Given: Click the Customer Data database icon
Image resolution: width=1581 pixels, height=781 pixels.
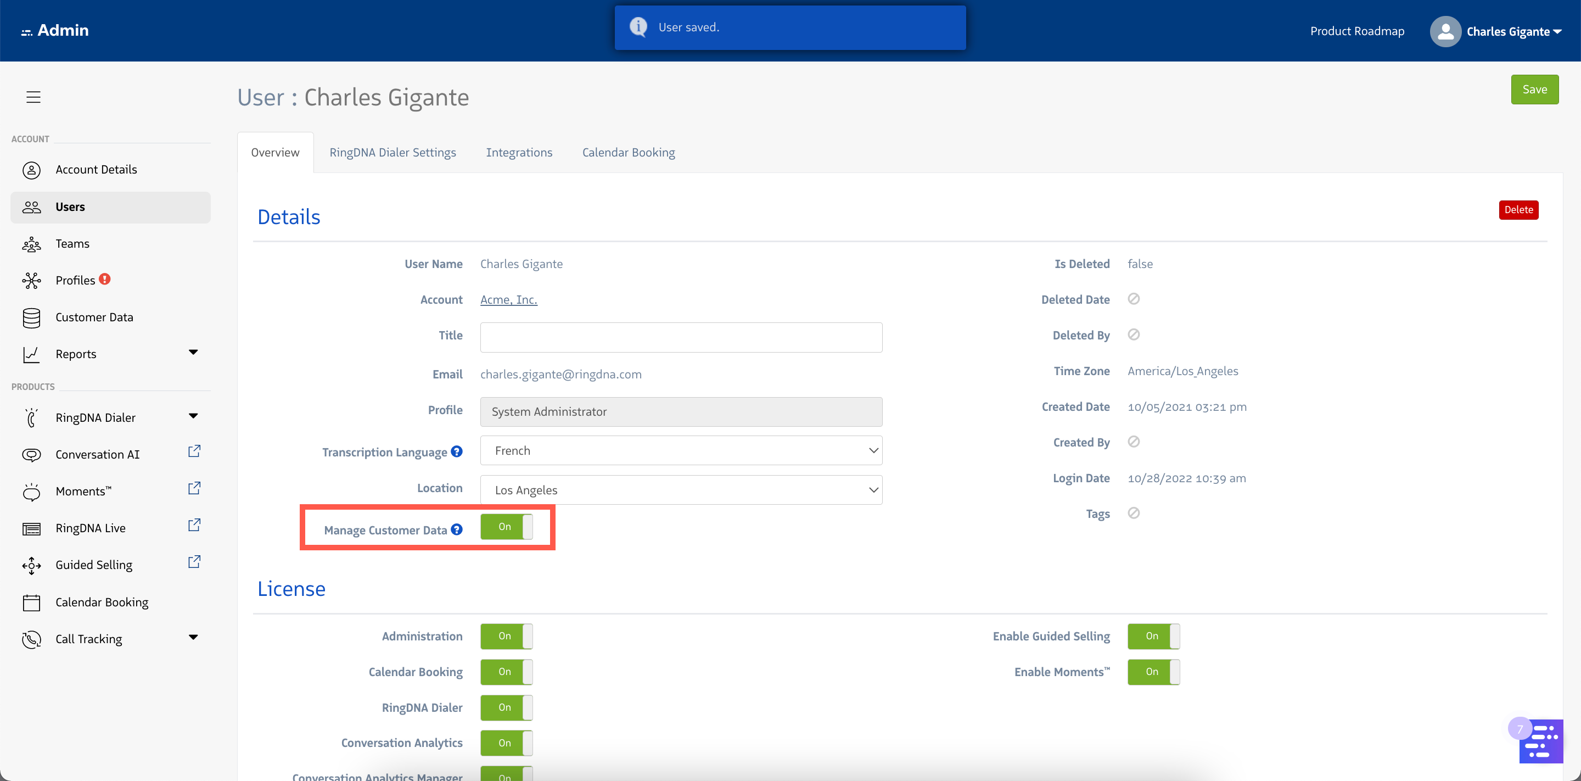Looking at the screenshot, I should pos(31,317).
